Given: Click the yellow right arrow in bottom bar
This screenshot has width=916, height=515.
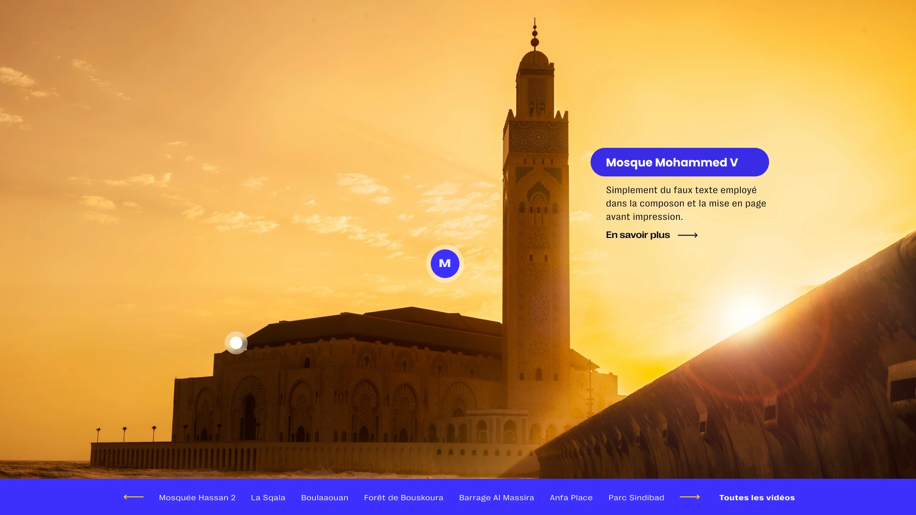Looking at the screenshot, I should (690, 497).
